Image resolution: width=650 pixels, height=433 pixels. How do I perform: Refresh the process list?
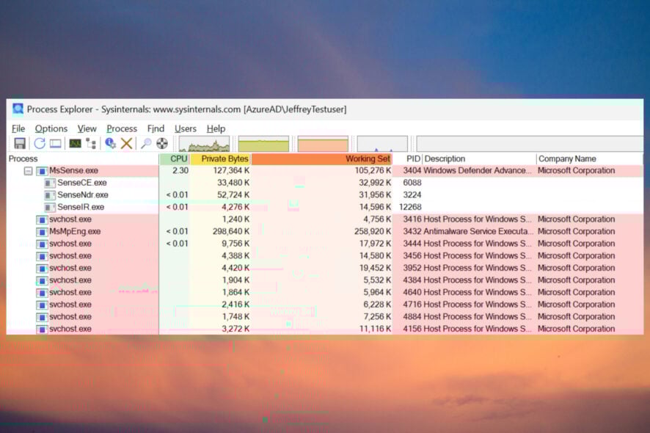point(40,144)
